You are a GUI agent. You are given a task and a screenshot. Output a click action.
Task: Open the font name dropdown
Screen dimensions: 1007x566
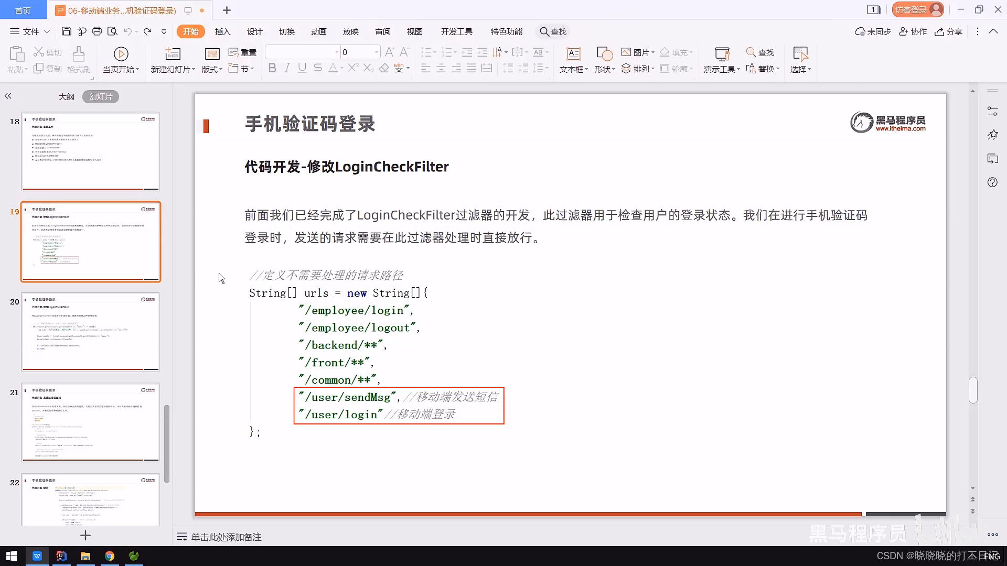[337, 52]
